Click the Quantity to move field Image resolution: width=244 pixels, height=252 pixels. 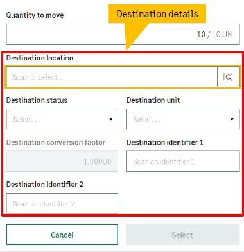pos(123,34)
